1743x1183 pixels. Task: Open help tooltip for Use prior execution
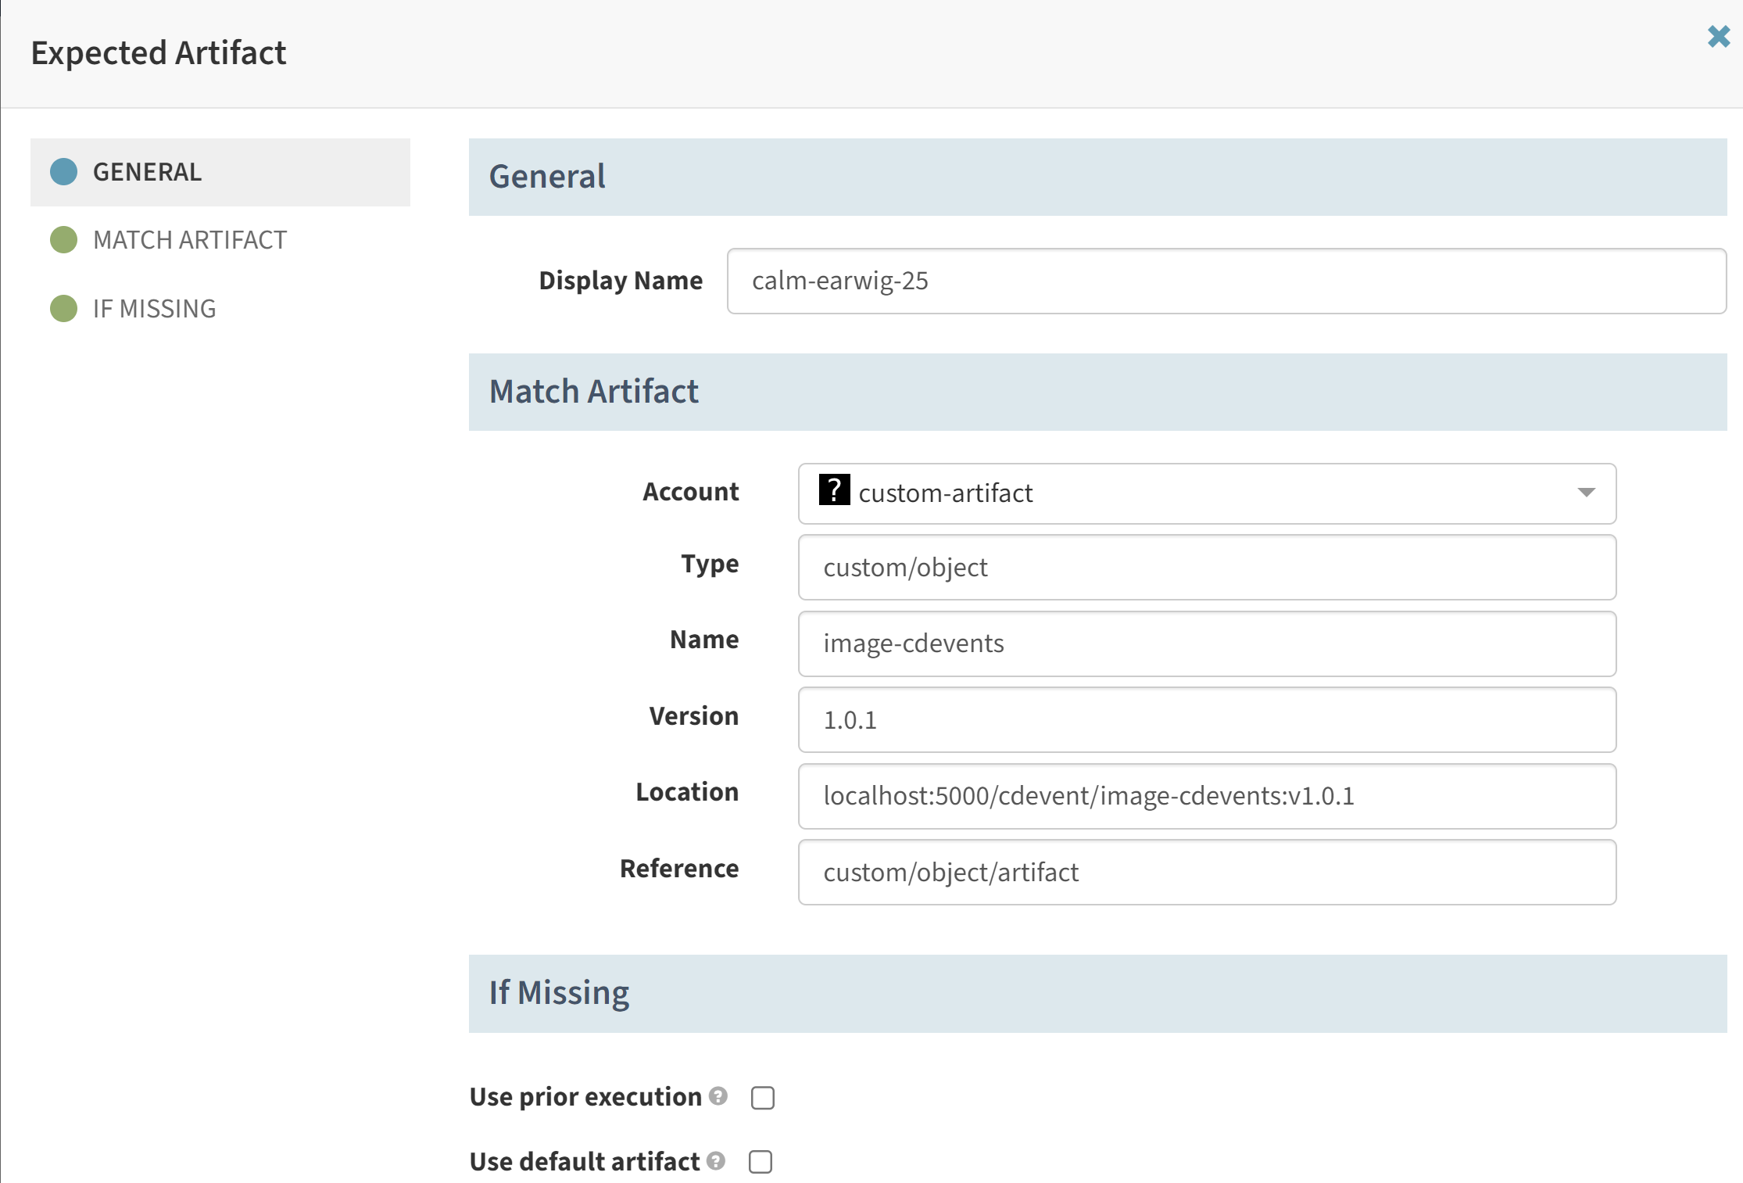pos(718,1095)
